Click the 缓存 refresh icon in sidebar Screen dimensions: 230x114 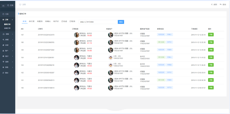3,73
